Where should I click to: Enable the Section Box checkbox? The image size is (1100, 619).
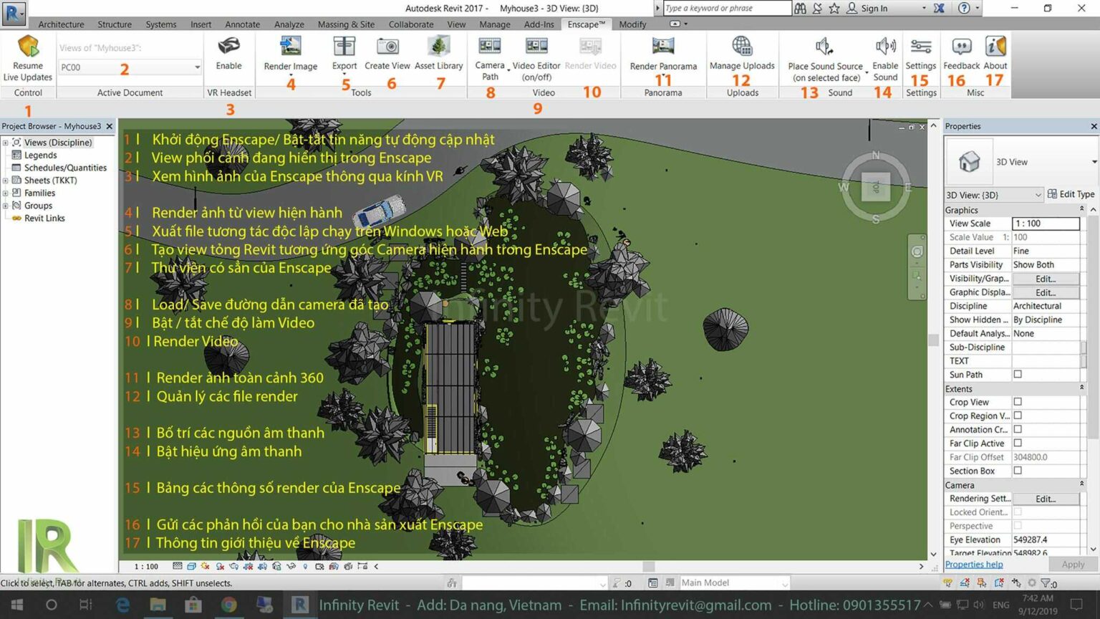pyautogui.click(x=1016, y=471)
